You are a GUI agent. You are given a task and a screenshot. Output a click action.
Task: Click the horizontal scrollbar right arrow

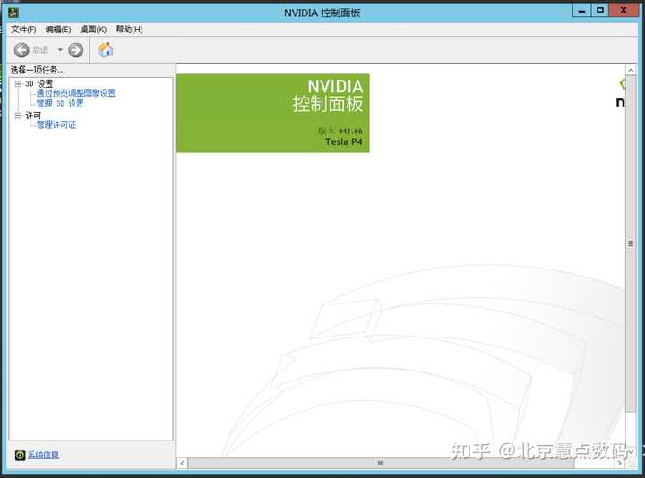(x=620, y=463)
